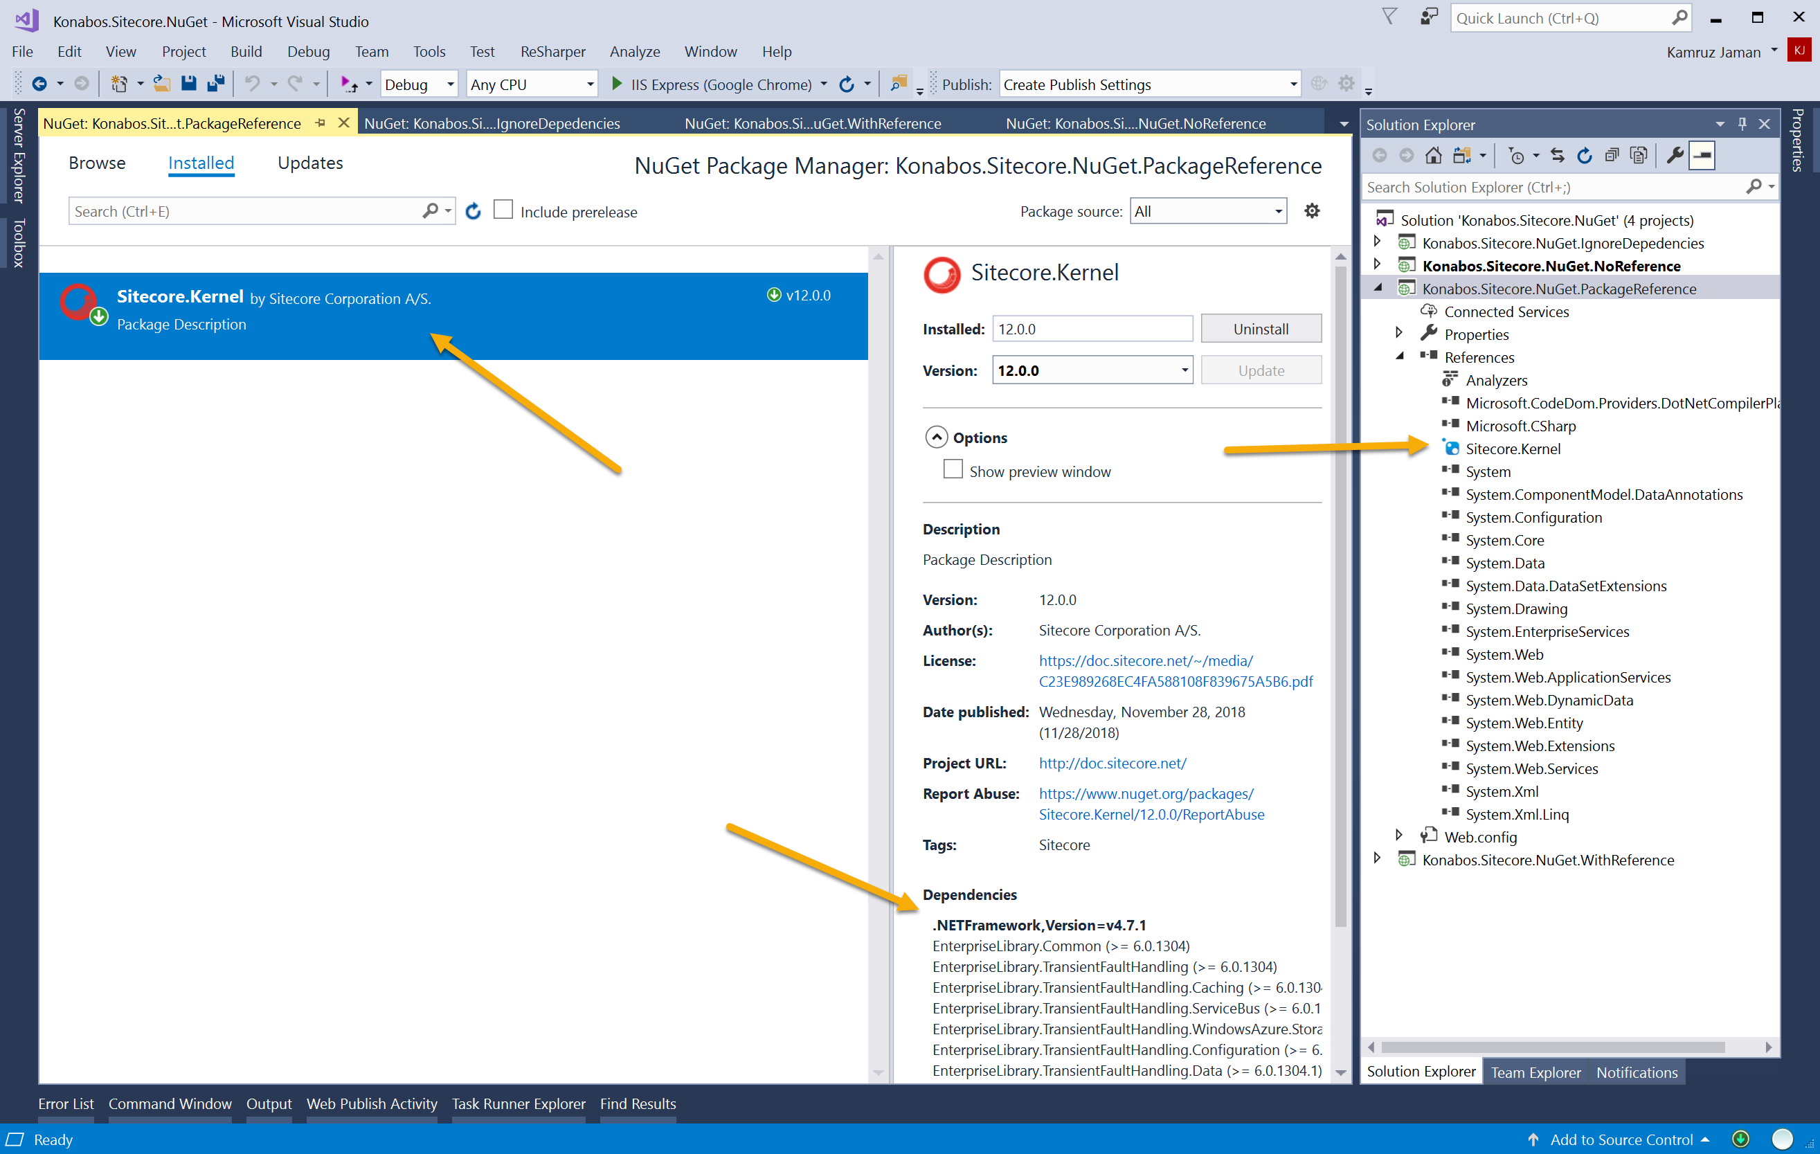The width and height of the screenshot is (1820, 1154).
Task: Switch to the Updates tab
Action: pos(310,163)
